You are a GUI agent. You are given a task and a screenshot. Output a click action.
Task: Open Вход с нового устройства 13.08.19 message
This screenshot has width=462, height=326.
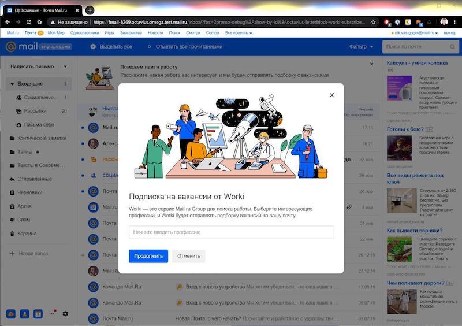click(x=228, y=287)
